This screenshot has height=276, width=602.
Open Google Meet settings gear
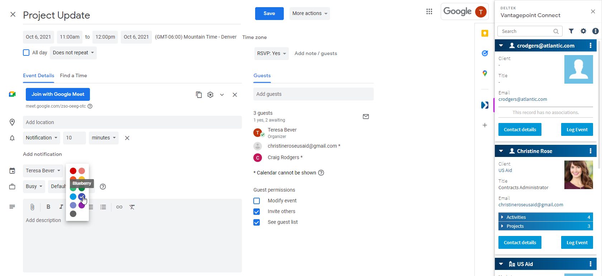[210, 95]
